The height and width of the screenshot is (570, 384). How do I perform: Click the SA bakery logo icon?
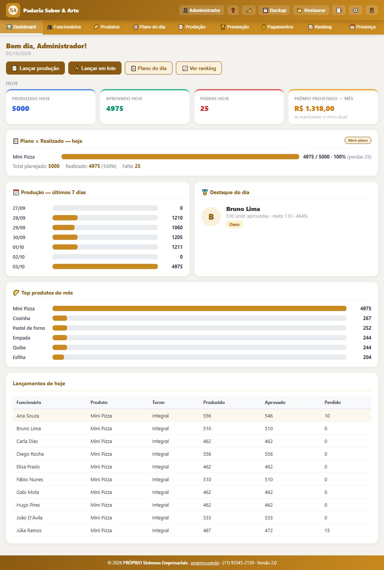[x=13, y=10]
